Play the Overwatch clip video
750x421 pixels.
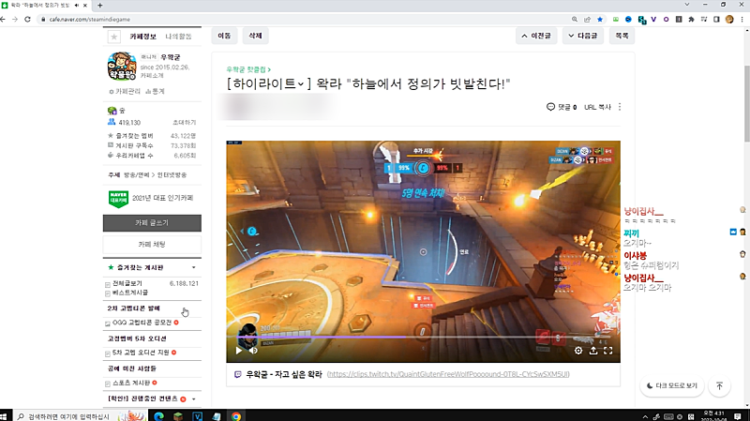239,351
